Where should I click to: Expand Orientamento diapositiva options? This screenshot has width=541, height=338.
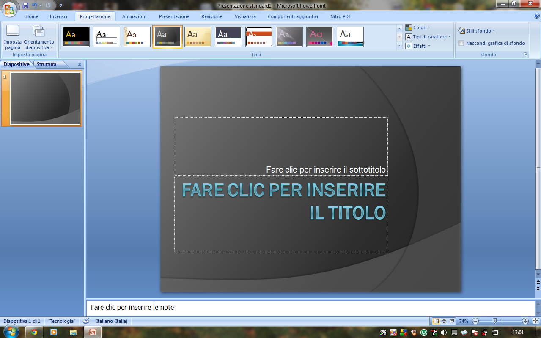pos(39,37)
